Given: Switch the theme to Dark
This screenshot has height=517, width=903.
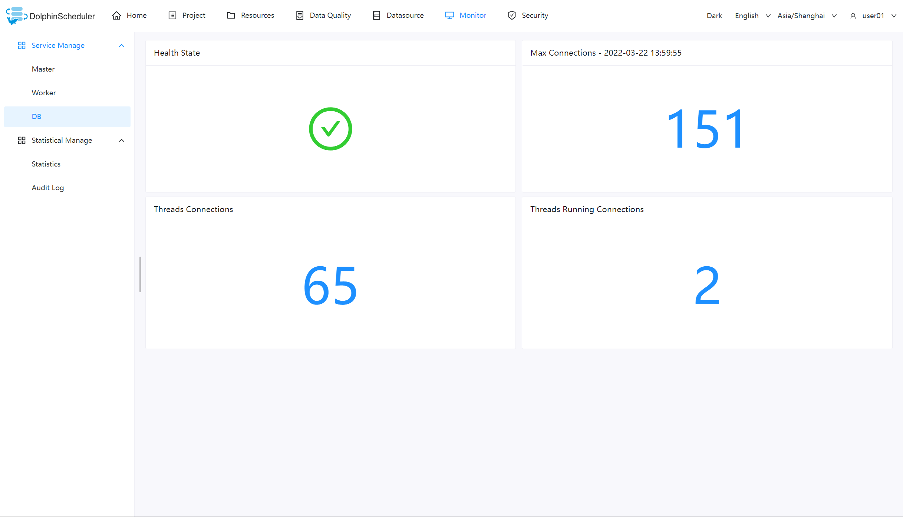Looking at the screenshot, I should click(x=714, y=16).
